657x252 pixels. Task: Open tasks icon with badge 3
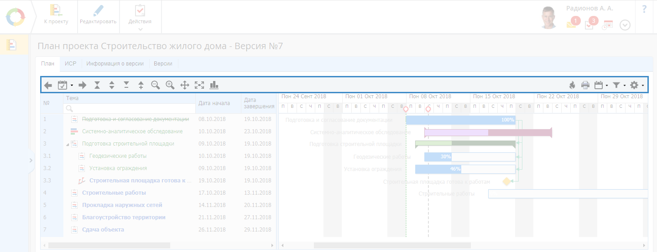coord(590,23)
